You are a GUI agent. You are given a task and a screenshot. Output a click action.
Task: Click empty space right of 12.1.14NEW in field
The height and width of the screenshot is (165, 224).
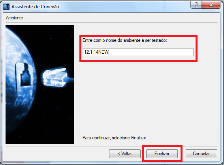pyautogui.click(x=151, y=52)
